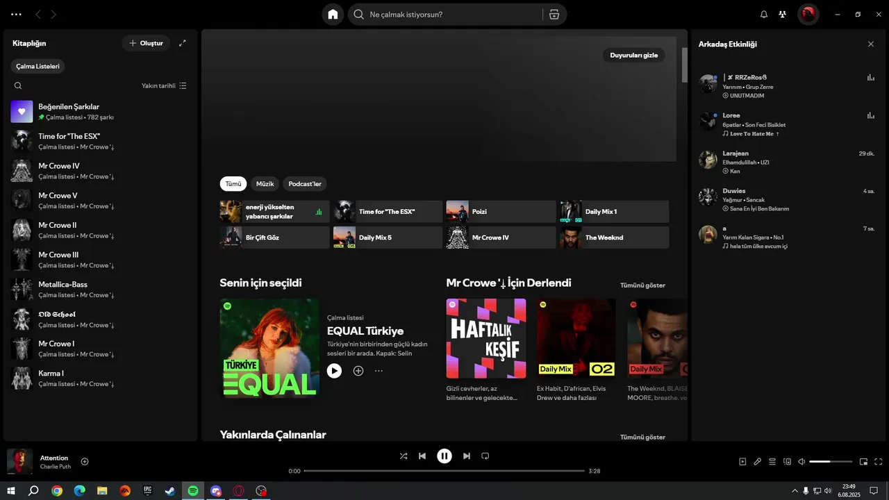Mute the volume speaker icon
This screenshot has width=889, height=500.
point(801,462)
